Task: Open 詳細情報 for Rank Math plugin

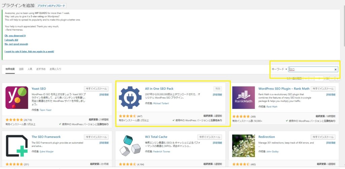Action: [331, 95]
